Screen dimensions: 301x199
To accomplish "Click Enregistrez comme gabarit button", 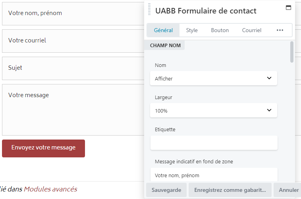I will click(230, 190).
